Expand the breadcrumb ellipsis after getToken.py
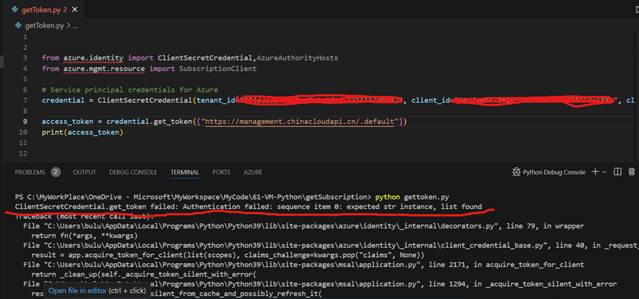639x299 pixels. click(x=75, y=26)
